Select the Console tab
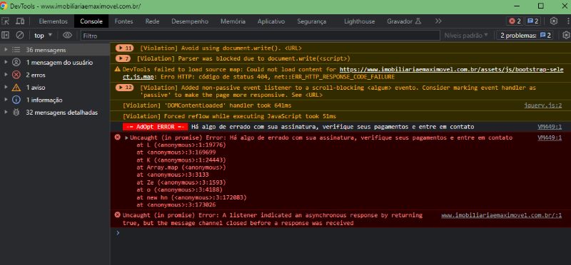Viewport: 571px width, 265px height. [91, 21]
